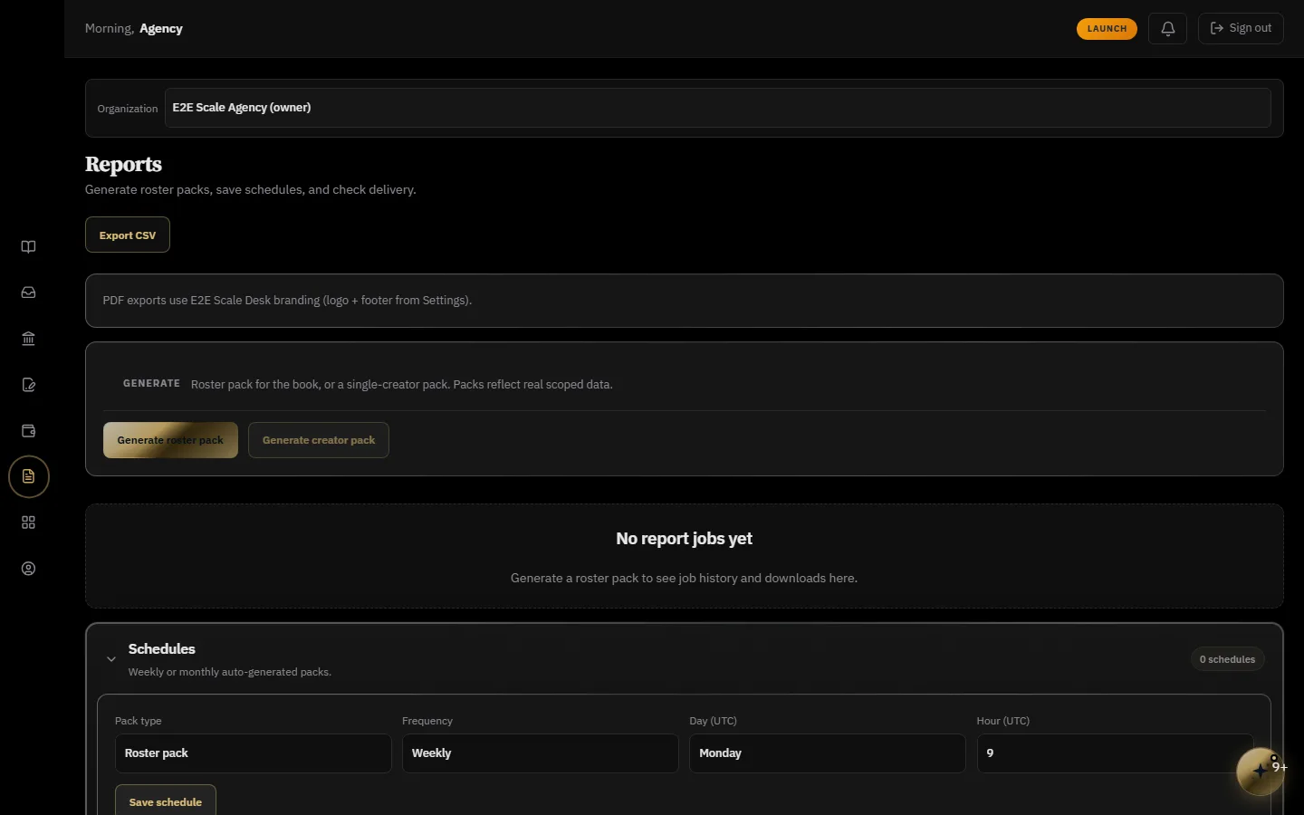Image resolution: width=1304 pixels, height=815 pixels.
Task: Click the 0 schedules badge
Action: pyautogui.click(x=1227, y=659)
